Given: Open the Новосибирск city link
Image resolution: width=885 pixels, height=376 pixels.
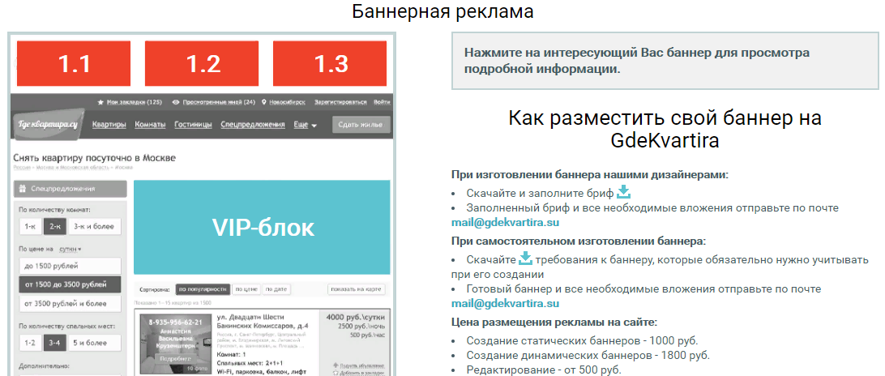Looking at the screenshot, I should pyautogui.click(x=288, y=103).
